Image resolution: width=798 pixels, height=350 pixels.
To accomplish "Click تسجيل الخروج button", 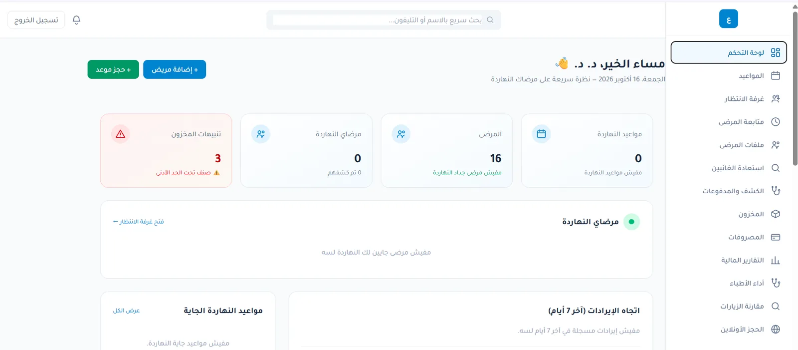I will point(36,20).
